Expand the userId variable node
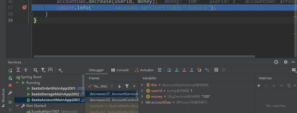 142,91
